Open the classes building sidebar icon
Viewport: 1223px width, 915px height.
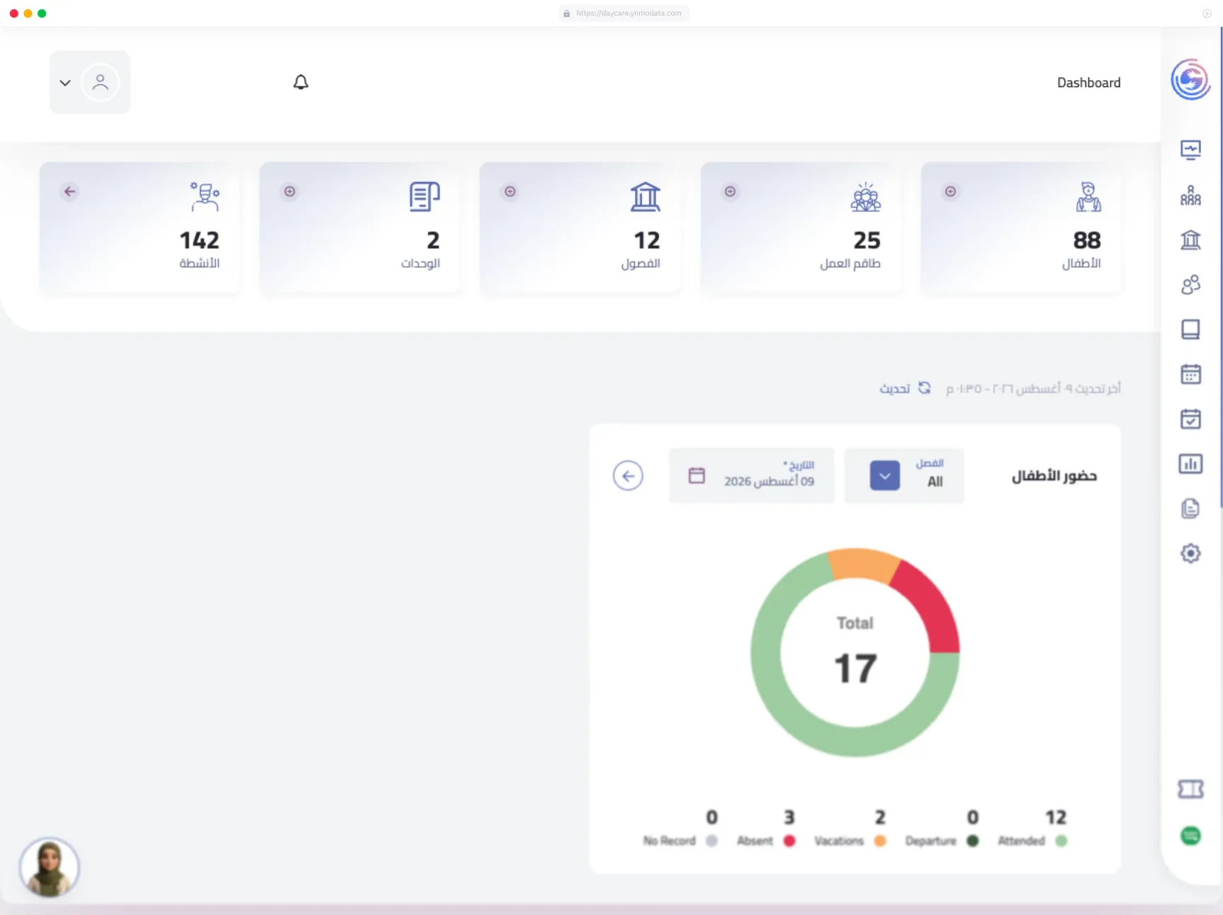coord(1190,240)
